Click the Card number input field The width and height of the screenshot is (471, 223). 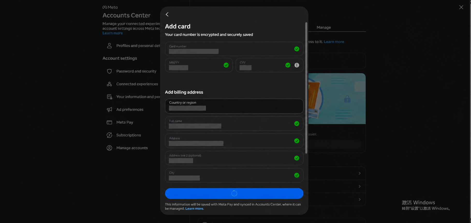[x=234, y=49]
